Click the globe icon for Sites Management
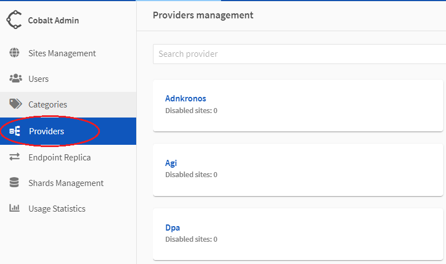The image size is (446, 264). [x=15, y=53]
